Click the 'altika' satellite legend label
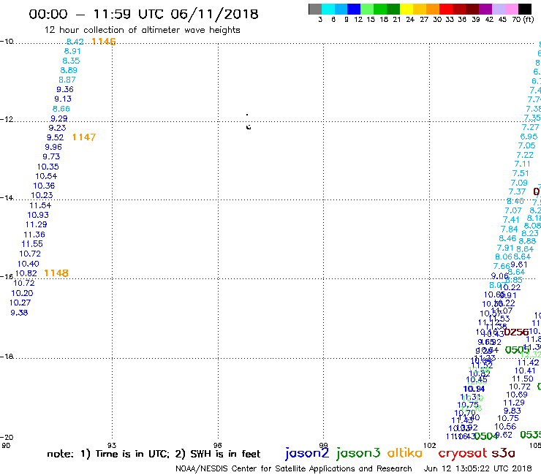The width and height of the screenshot is (541, 475). [x=405, y=452]
